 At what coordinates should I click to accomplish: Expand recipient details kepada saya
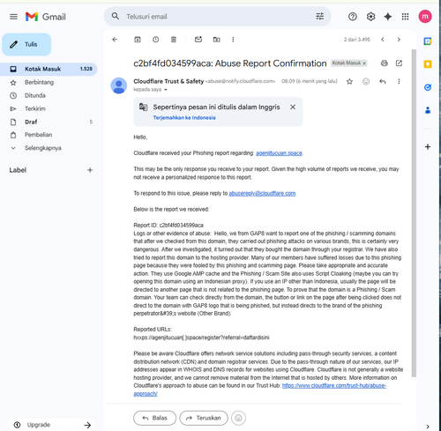[x=166, y=90]
